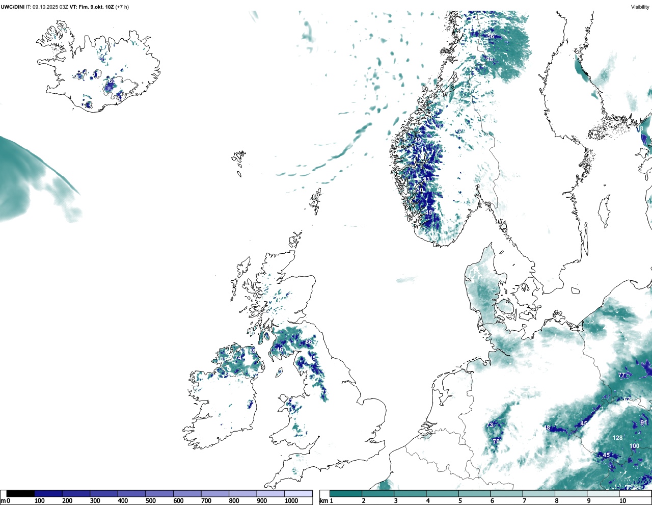
Task: Click the 9–10 km lightest swatch
Action: coord(604,493)
